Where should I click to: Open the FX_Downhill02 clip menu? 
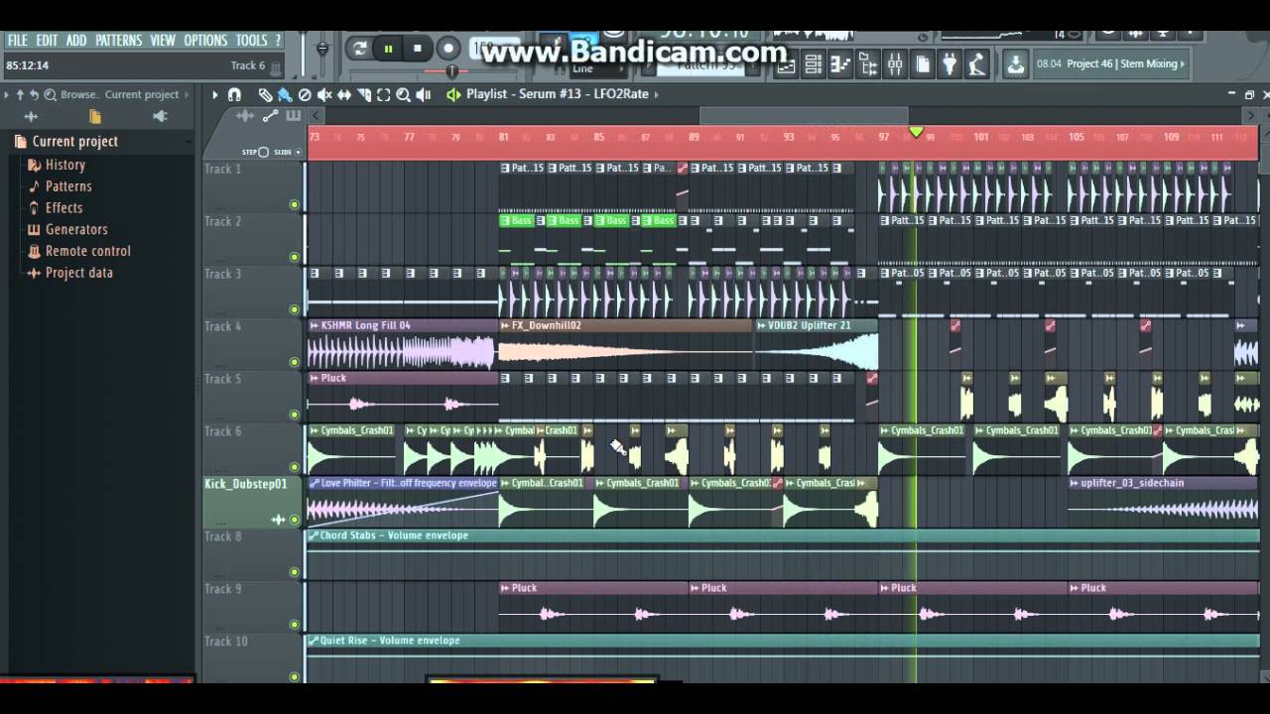(x=505, y=325)
